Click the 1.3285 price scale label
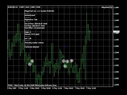This screenshot has width=127, height=95. point(116,72)
